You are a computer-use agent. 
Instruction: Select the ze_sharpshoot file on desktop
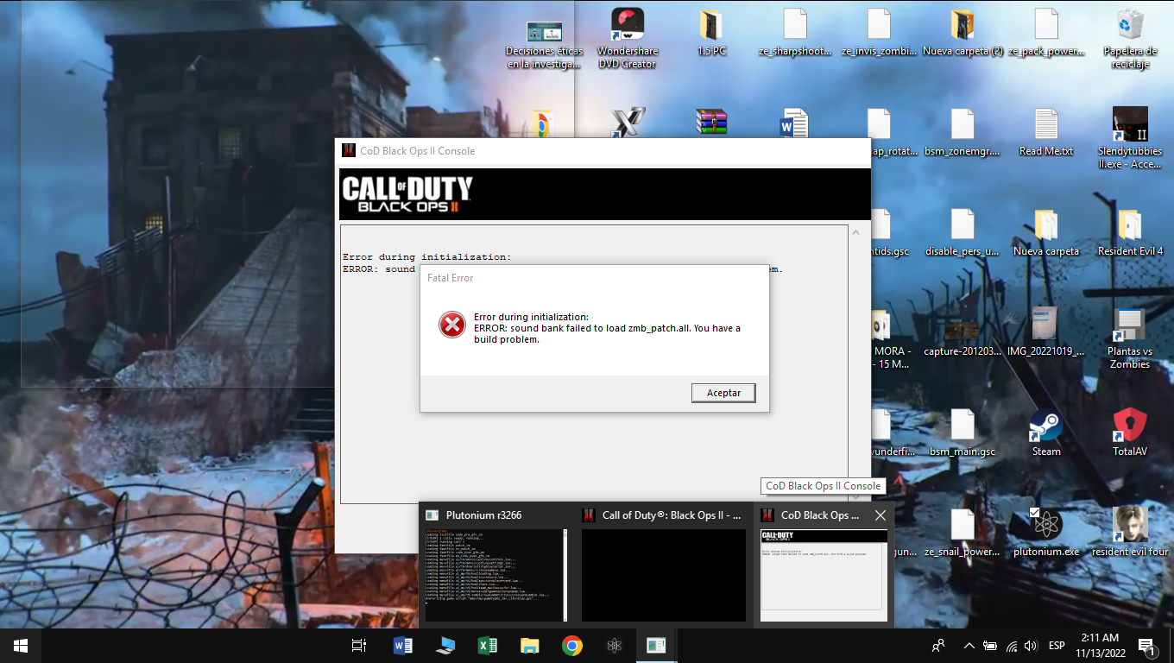click(795, 33)
